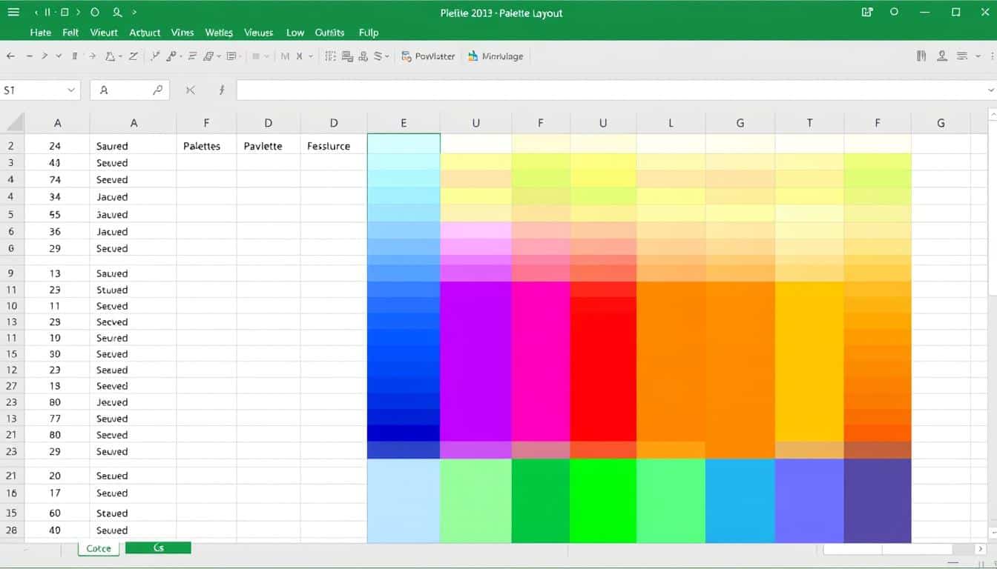Click the person stamp icon in the right toolbar

(942, 56)
